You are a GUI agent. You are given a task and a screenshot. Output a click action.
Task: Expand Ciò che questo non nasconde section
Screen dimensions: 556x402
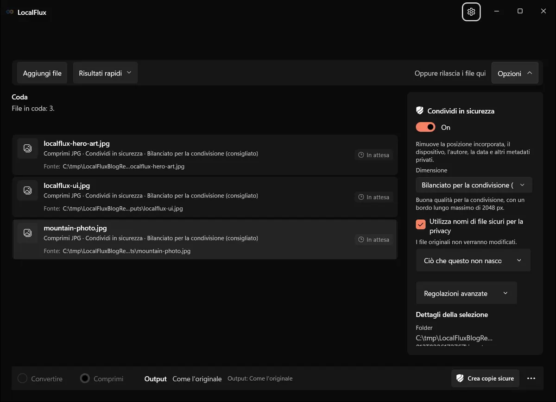(474, 260)
